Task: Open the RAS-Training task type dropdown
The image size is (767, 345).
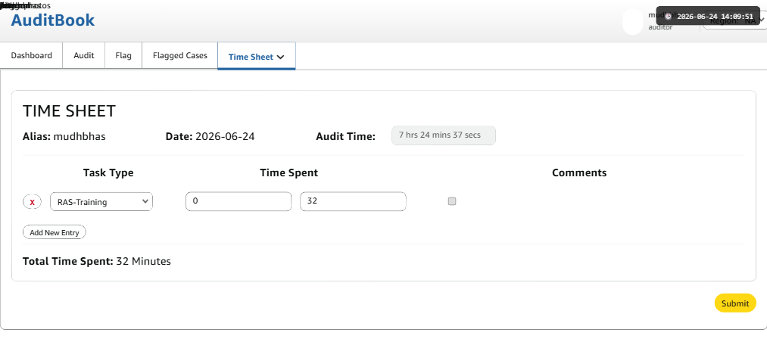Action: [101, 202]
